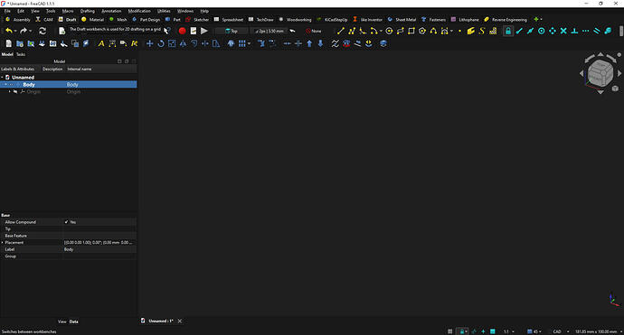Switch to the Sheet Metal workbench

coord(402,20)
